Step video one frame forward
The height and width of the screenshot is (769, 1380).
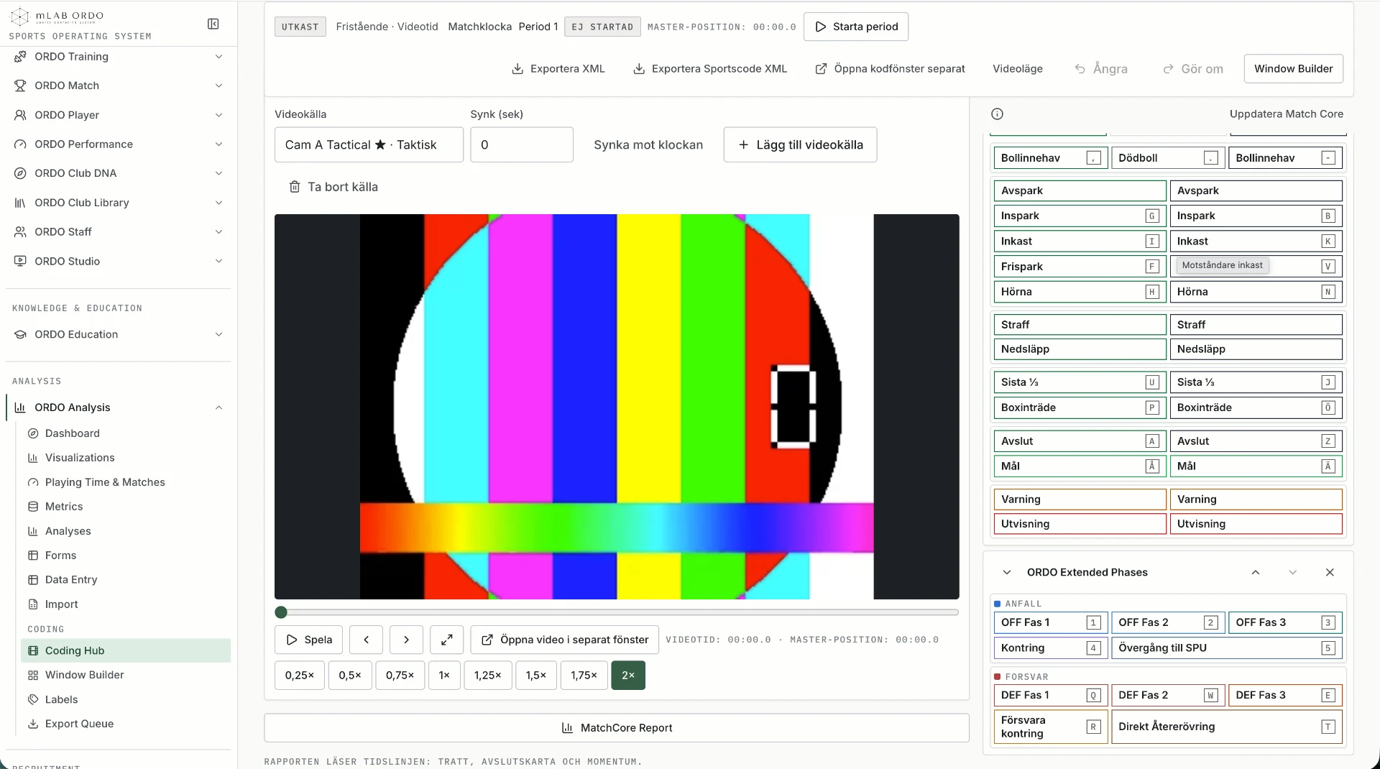coord(406,640)
